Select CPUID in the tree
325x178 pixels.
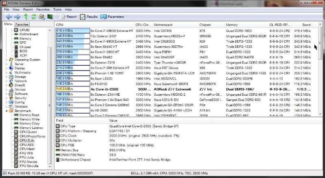tap(24, 30)
